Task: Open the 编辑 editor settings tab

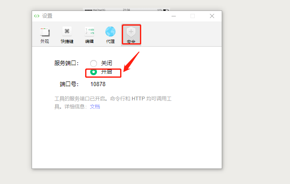Action: 89,35
